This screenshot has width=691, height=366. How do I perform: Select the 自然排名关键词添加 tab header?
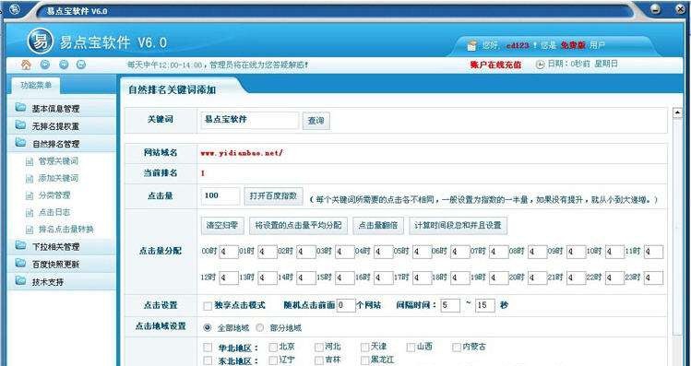coord(172,89)
